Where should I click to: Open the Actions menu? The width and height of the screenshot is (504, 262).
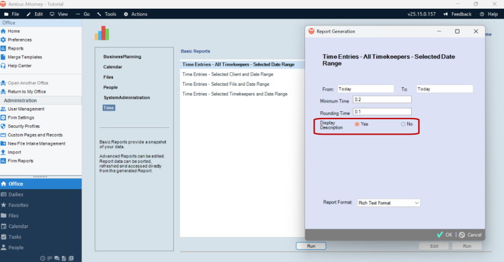coord(135,14)
